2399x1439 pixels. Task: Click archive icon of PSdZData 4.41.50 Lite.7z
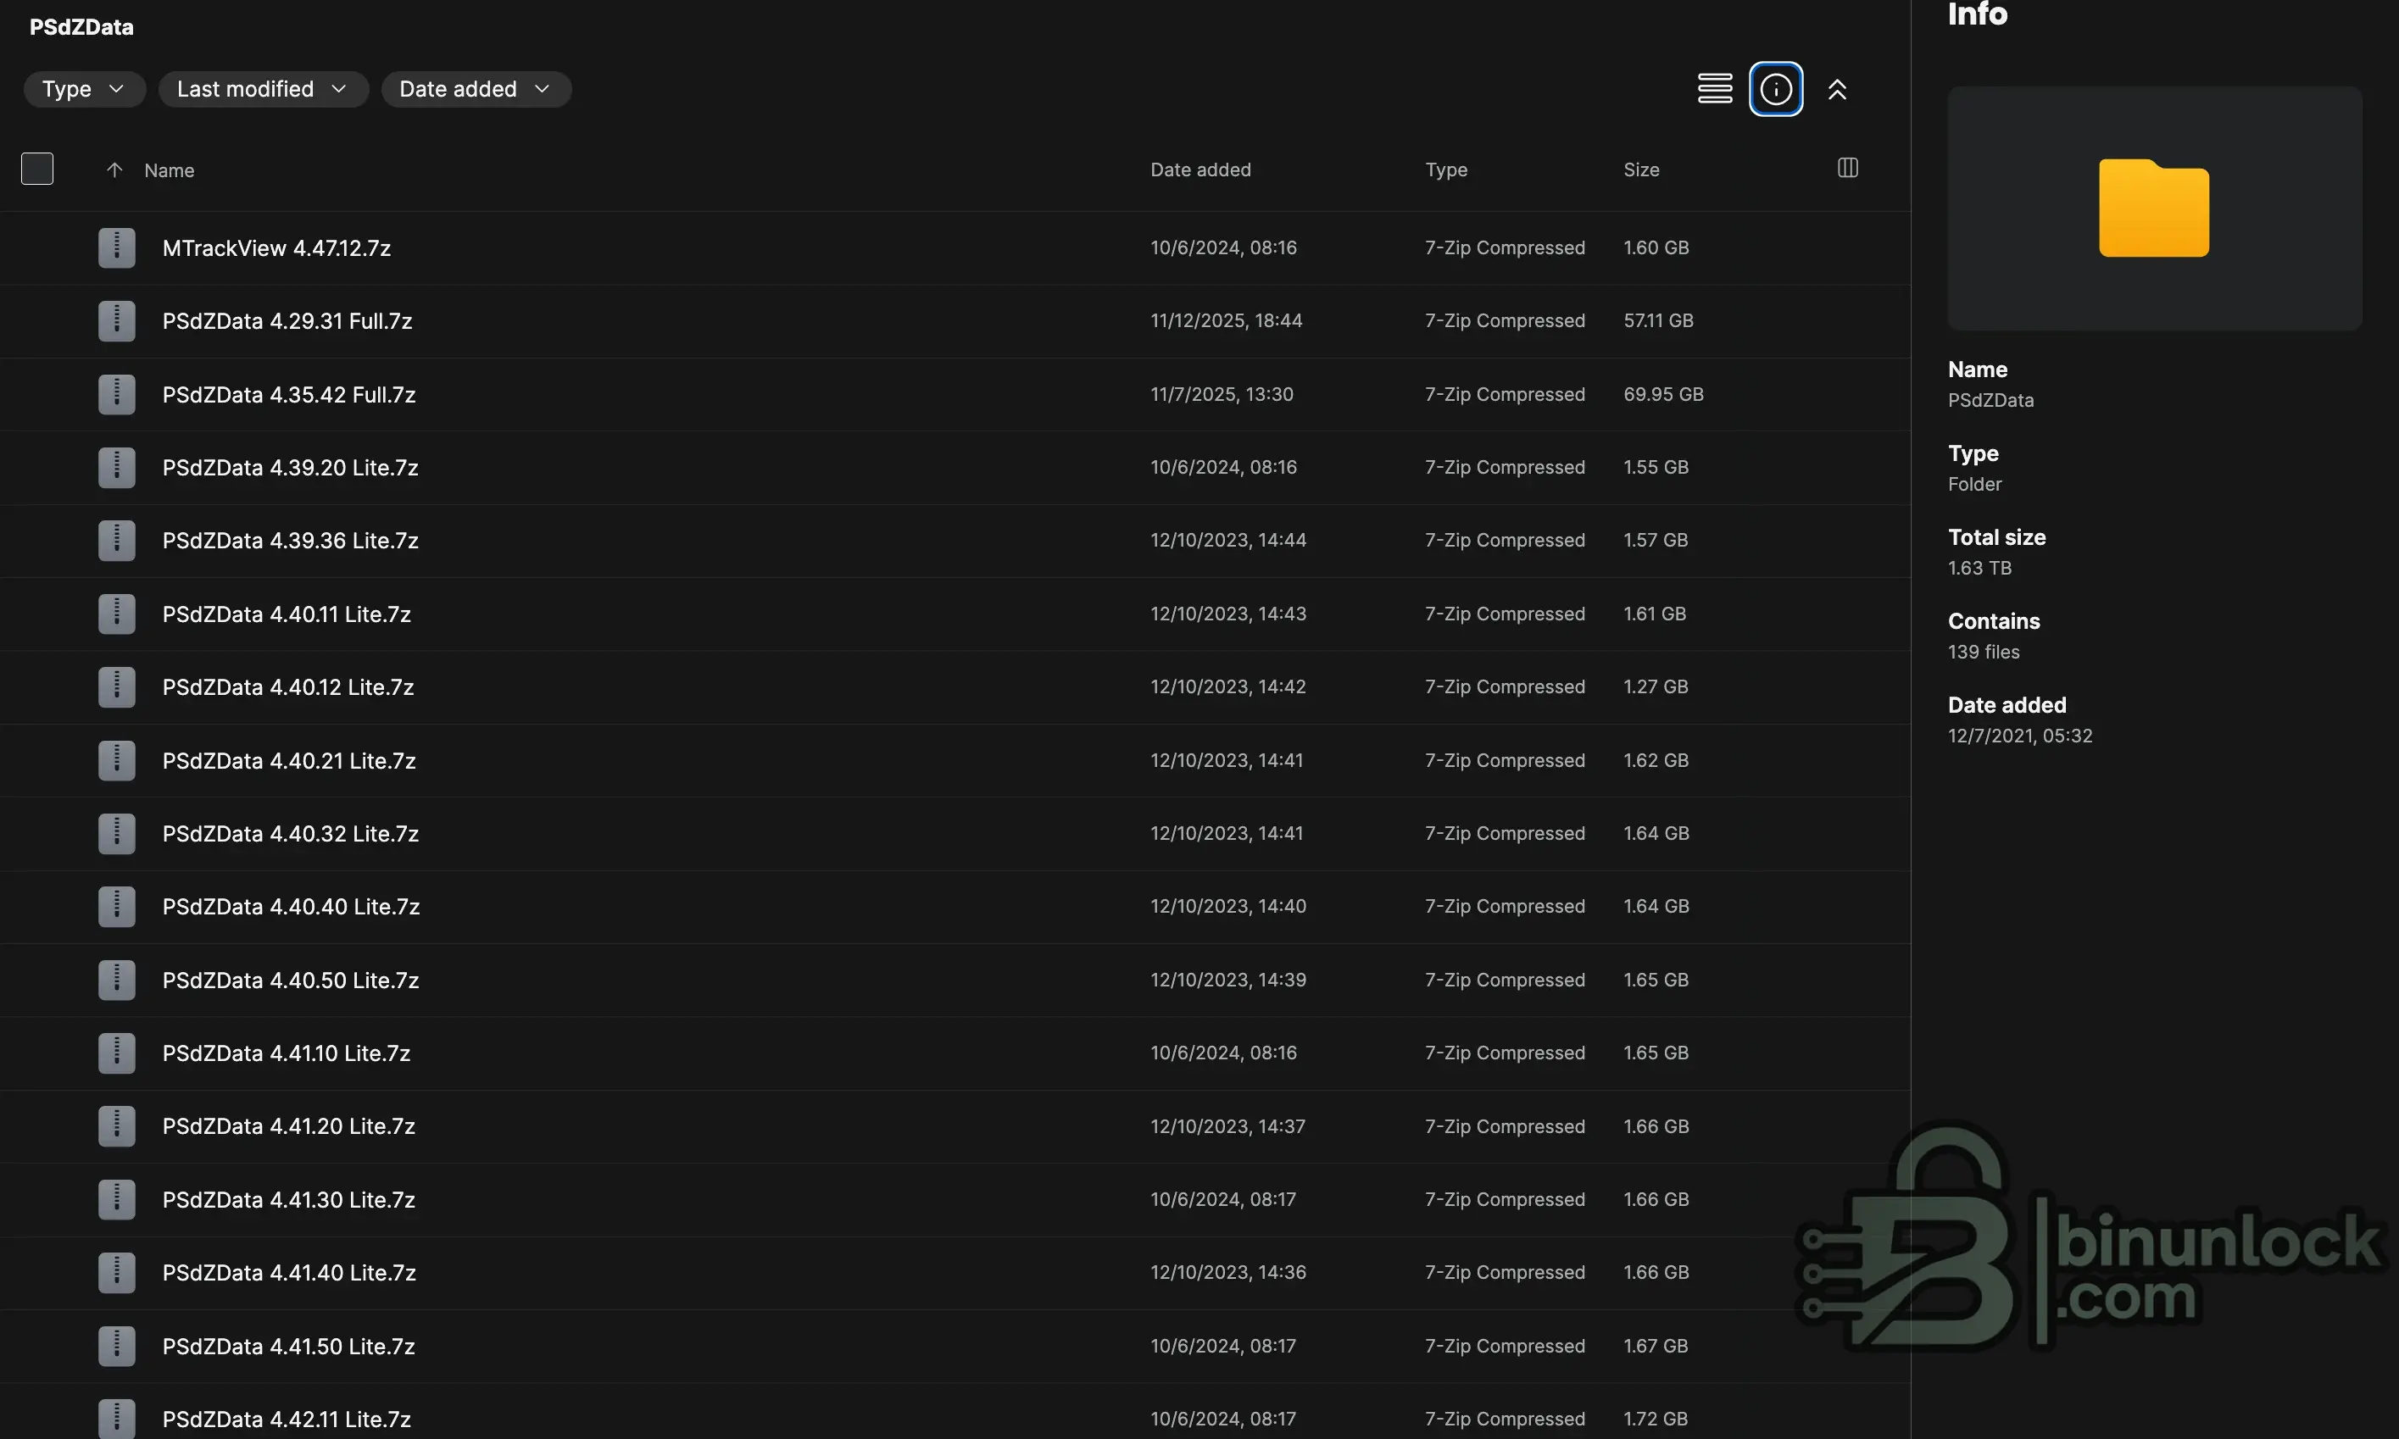pyautogui.click(x=116, y=1346)
